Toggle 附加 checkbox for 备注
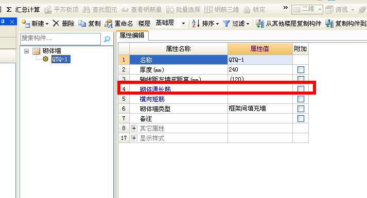367x198 pixels. [x=301, y=118]
